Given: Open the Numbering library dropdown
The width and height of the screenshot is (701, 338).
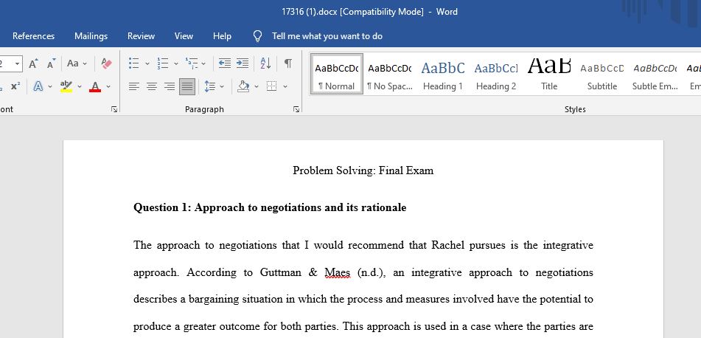Looking at the screenshot, I should pos(175,63).
